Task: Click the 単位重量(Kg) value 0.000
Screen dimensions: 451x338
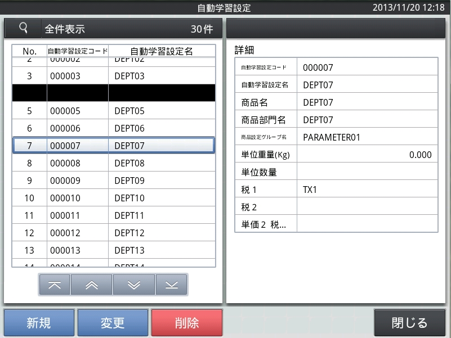Action: pyautogui.click(x=367, y=155)
